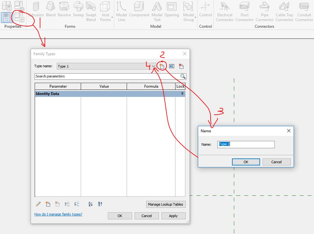Click the pencil Edit Parameter icon
This screenshot has height=234, width=314.
38,204
